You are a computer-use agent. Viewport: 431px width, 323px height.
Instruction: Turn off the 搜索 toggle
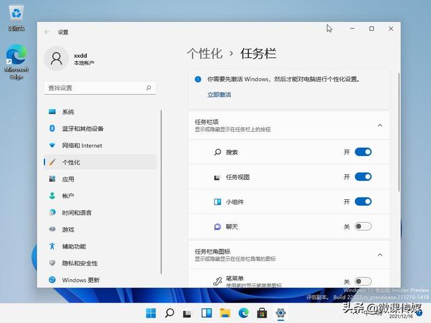(x=363, y=152)
